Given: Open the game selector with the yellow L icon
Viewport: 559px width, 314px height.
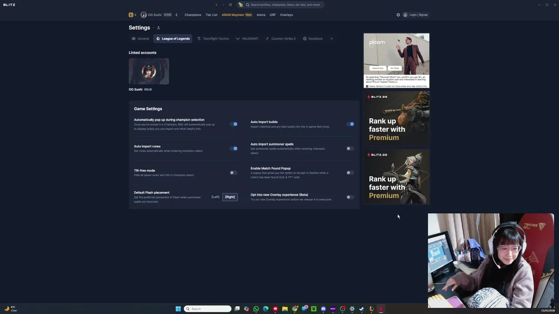Looking at the screenshot, I should pos(132,15).
